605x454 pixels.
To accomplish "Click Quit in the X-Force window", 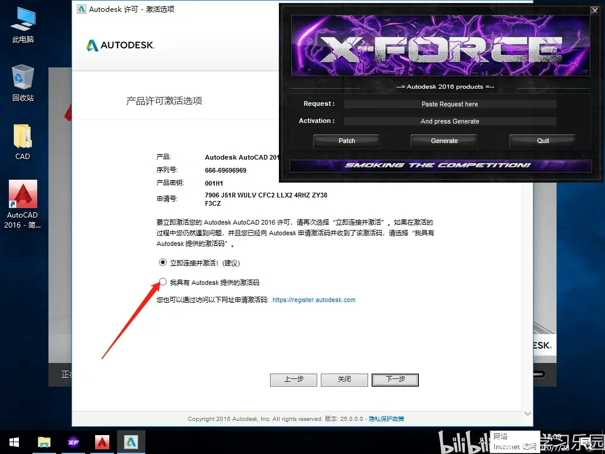I will coord(542,141).
